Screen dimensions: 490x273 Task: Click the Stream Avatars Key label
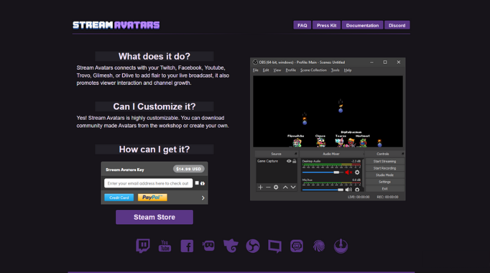point(125,170)
